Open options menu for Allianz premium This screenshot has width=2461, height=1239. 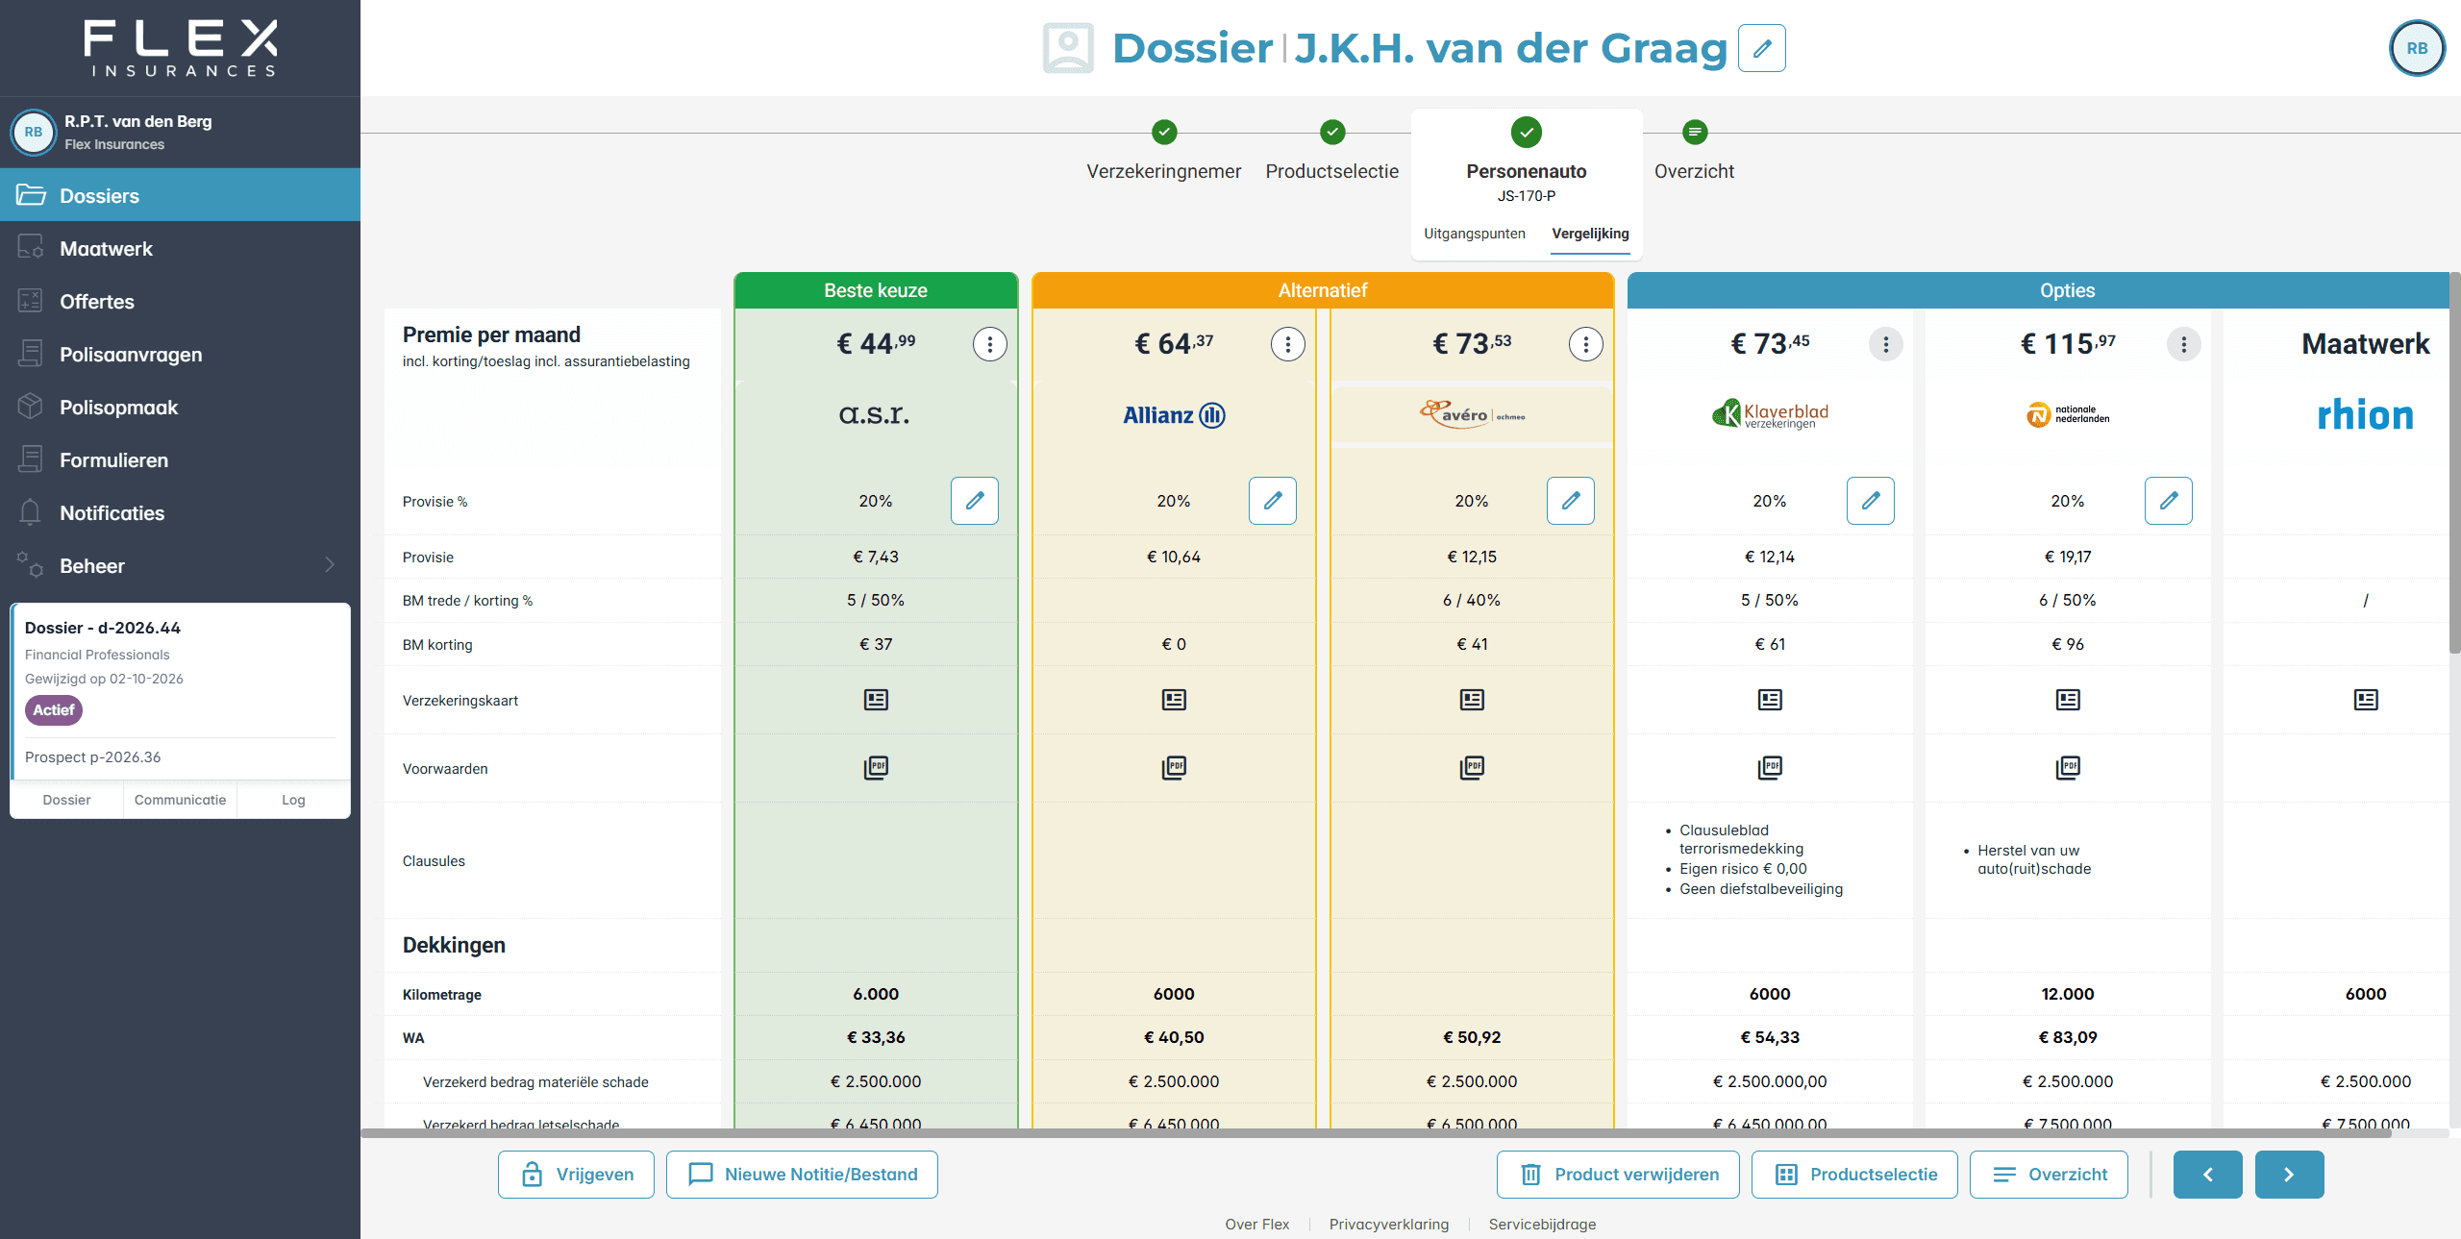[1288, 344]
